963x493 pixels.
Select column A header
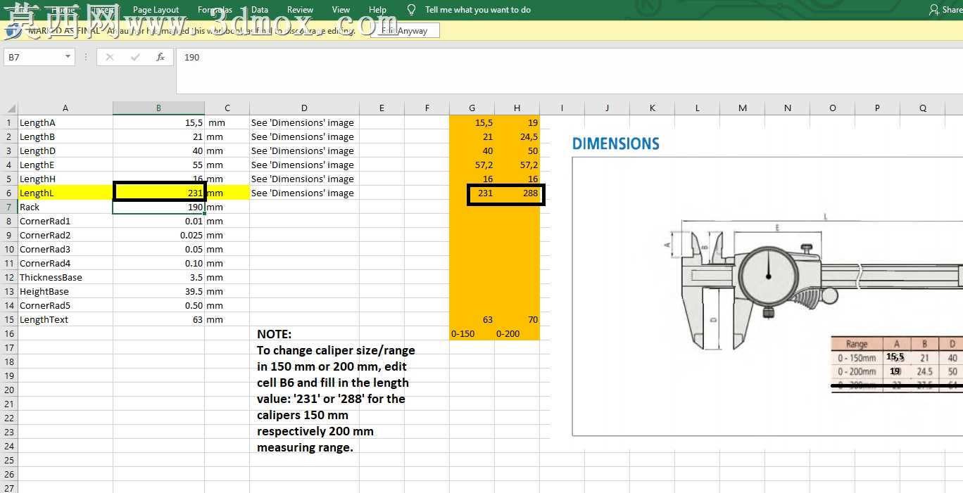click(65, 108)
